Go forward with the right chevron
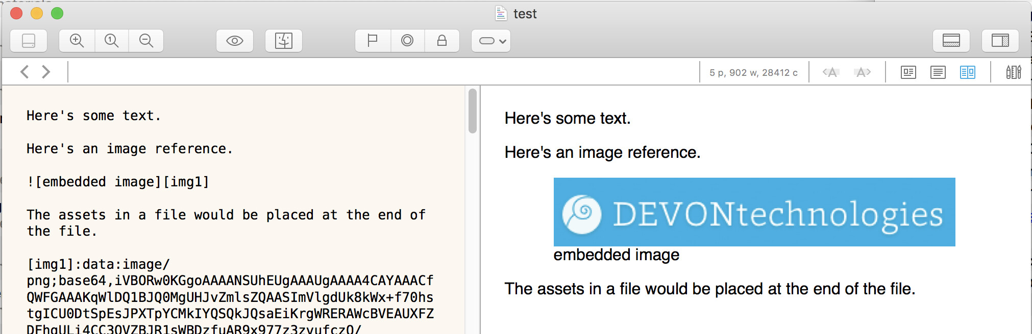This screenshot has height=334, width=1032. (46, 72)
